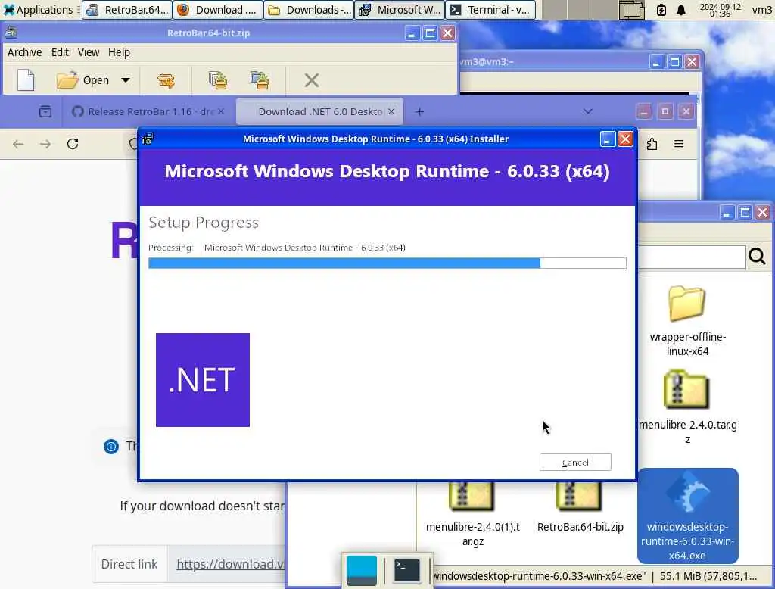Click the vm3 user name in panel
This screenshot has height=589, width=775.
[761, 10]
